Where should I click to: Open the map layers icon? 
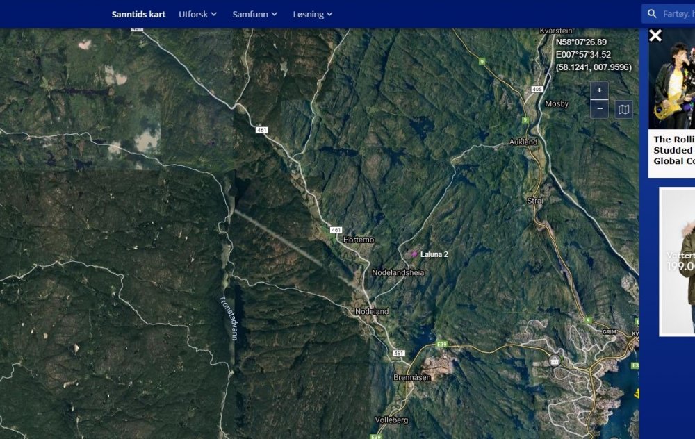(623, 110)
